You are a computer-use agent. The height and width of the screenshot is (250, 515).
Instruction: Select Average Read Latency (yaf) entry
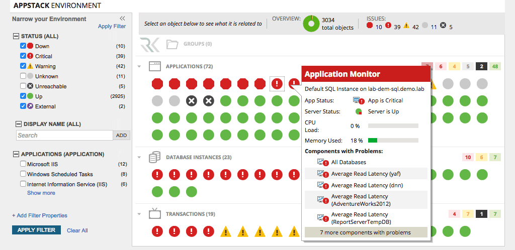tap(366, 174)
